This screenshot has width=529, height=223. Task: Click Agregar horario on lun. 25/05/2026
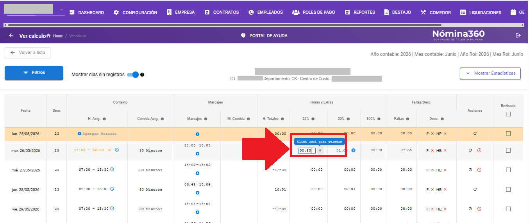pos(97,134)
